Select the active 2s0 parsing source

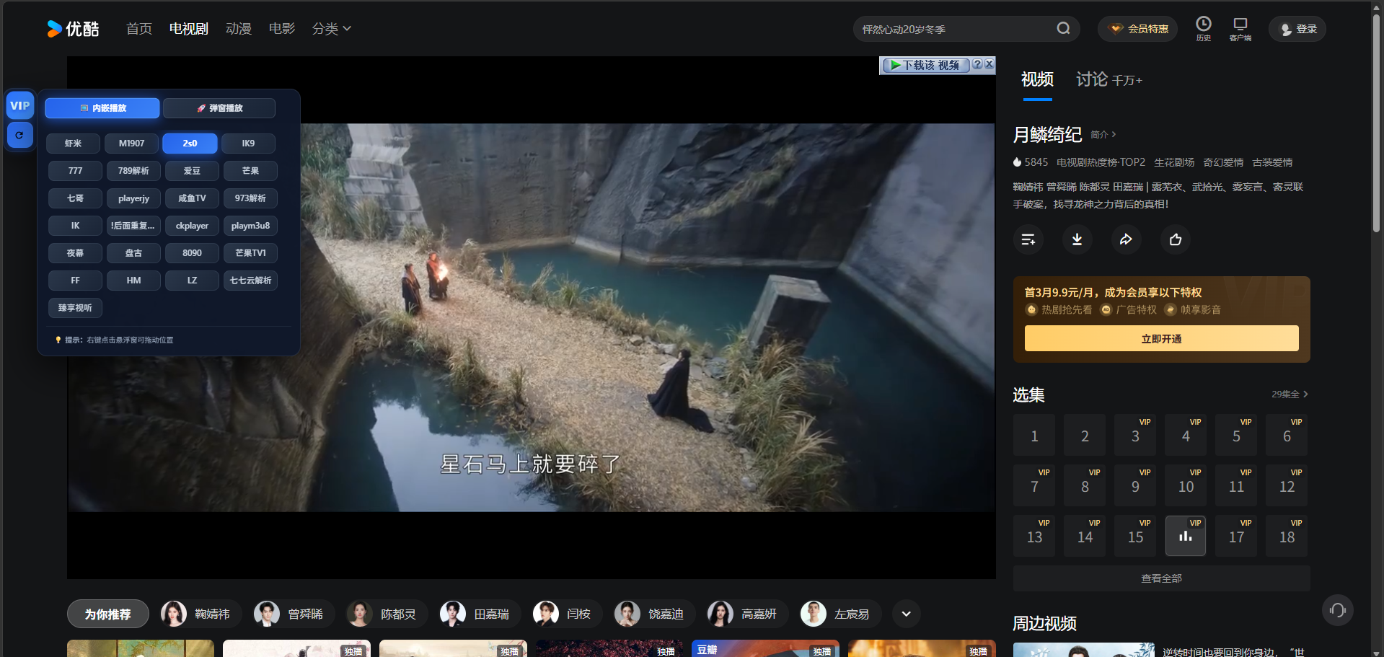(190, 144)
